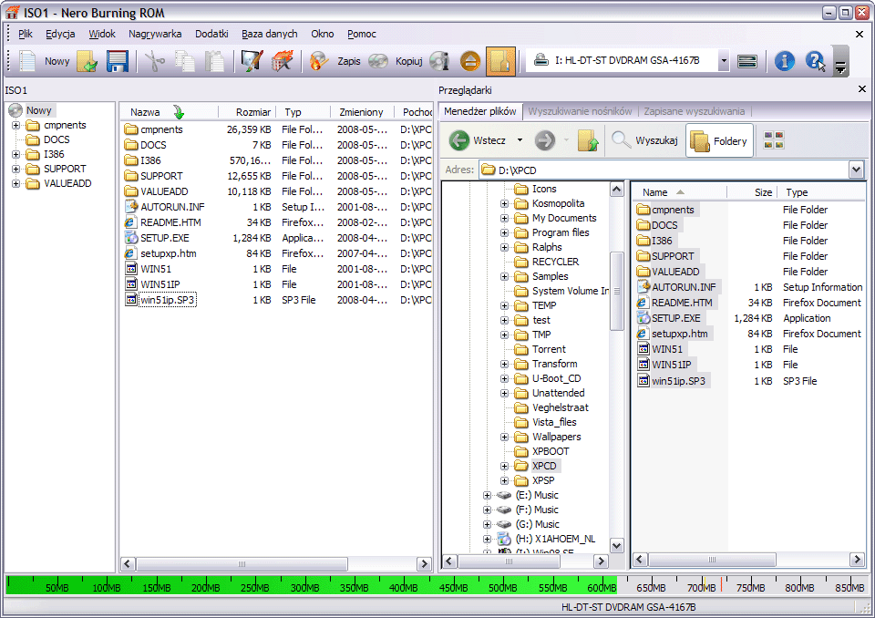
Task: Sort browser files by the Size column
Action: pyautogui.click(x=751, y=192)
